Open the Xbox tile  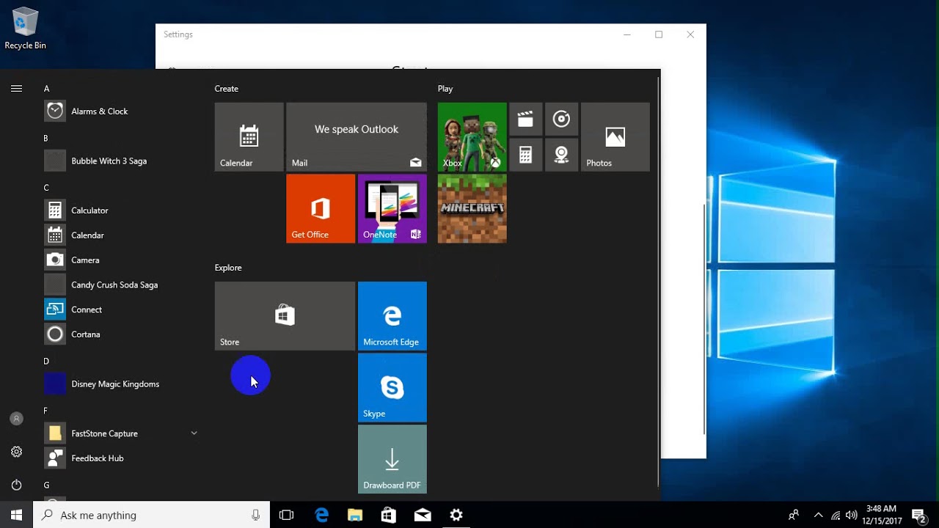[472, 137]
